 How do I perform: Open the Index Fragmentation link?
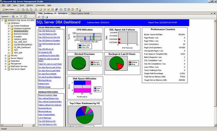[46, 115]
